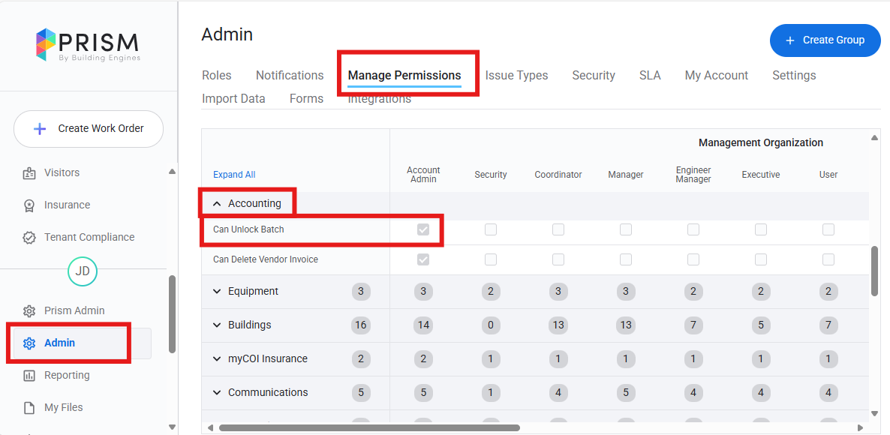Expand the Equipment permissions section
890x435 pixels.
217,292
